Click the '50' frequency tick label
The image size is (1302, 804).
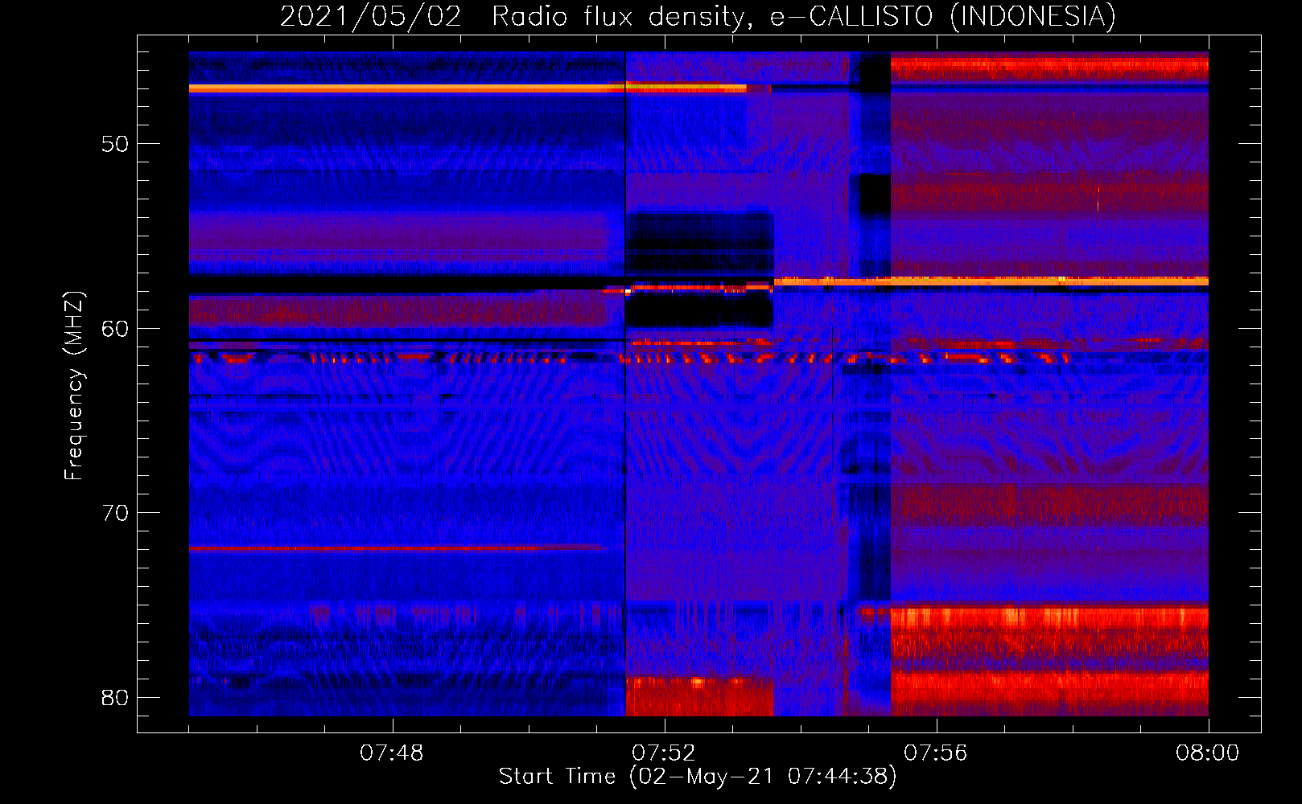[x=115, y=145]
